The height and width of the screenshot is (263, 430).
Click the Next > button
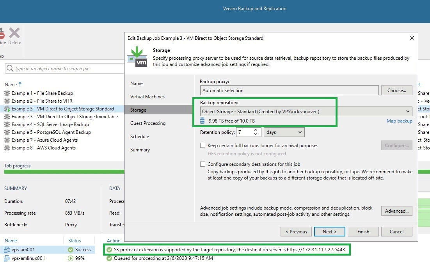click(x=329, y=231)
